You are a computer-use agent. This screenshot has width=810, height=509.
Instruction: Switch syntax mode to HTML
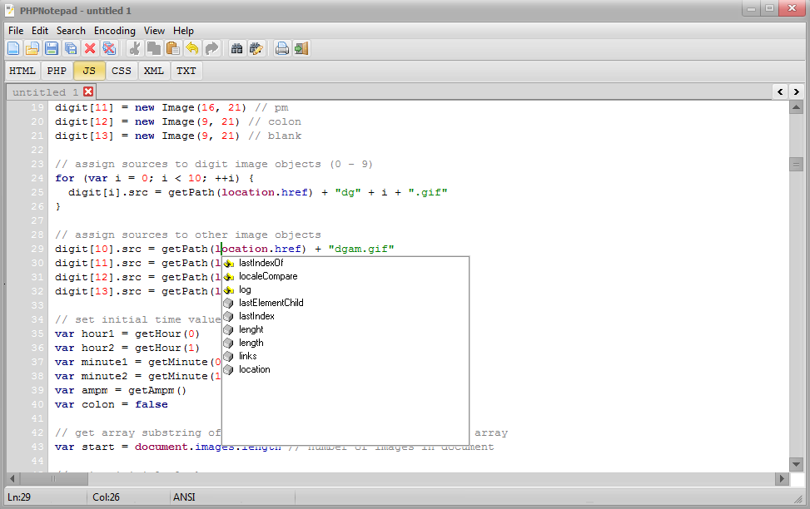pos(22,71)
